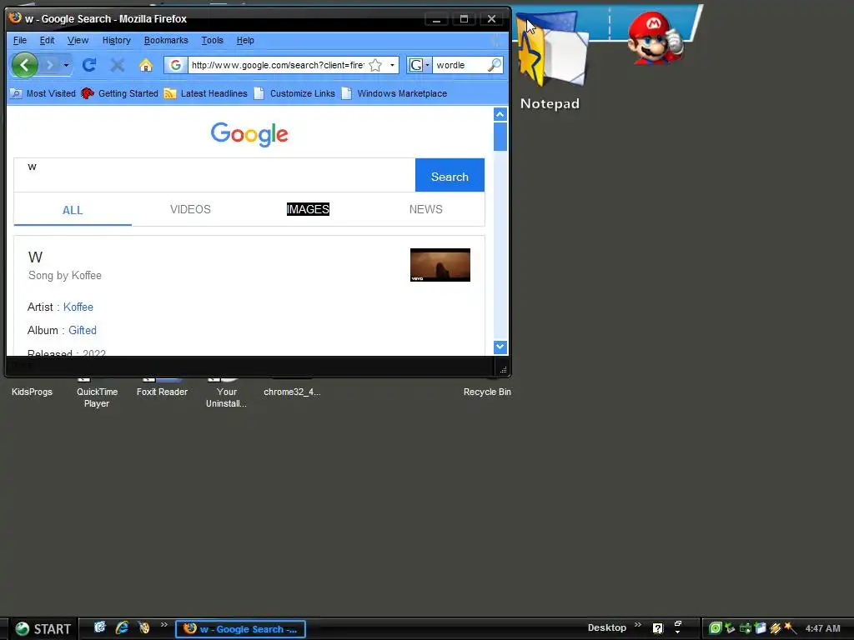The height and width of the screenshot is (640, 854).
Task: Open the Koffee artist link
Action: [78, 307]
